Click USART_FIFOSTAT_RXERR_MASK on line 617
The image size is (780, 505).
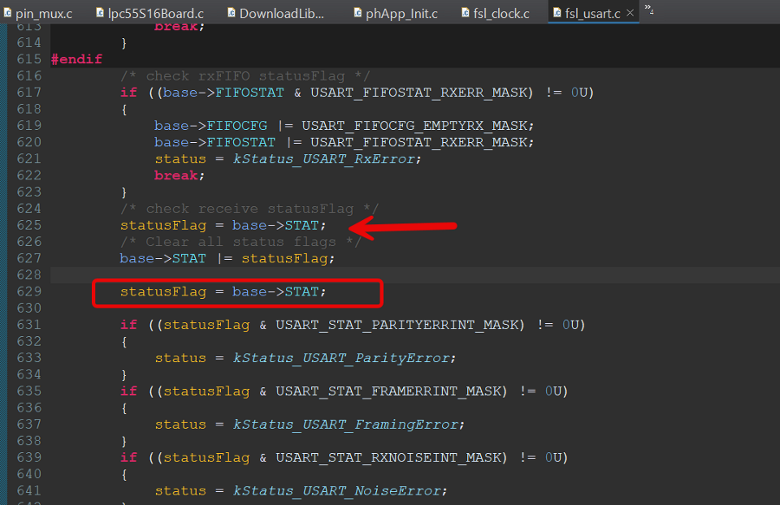(421, 93)
